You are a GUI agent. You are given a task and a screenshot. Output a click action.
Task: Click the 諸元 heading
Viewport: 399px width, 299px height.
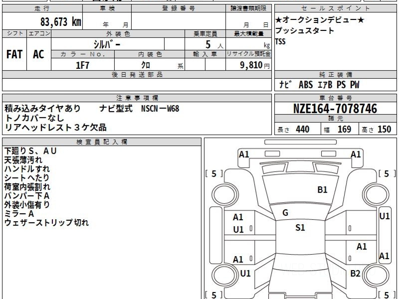point(335,119)
